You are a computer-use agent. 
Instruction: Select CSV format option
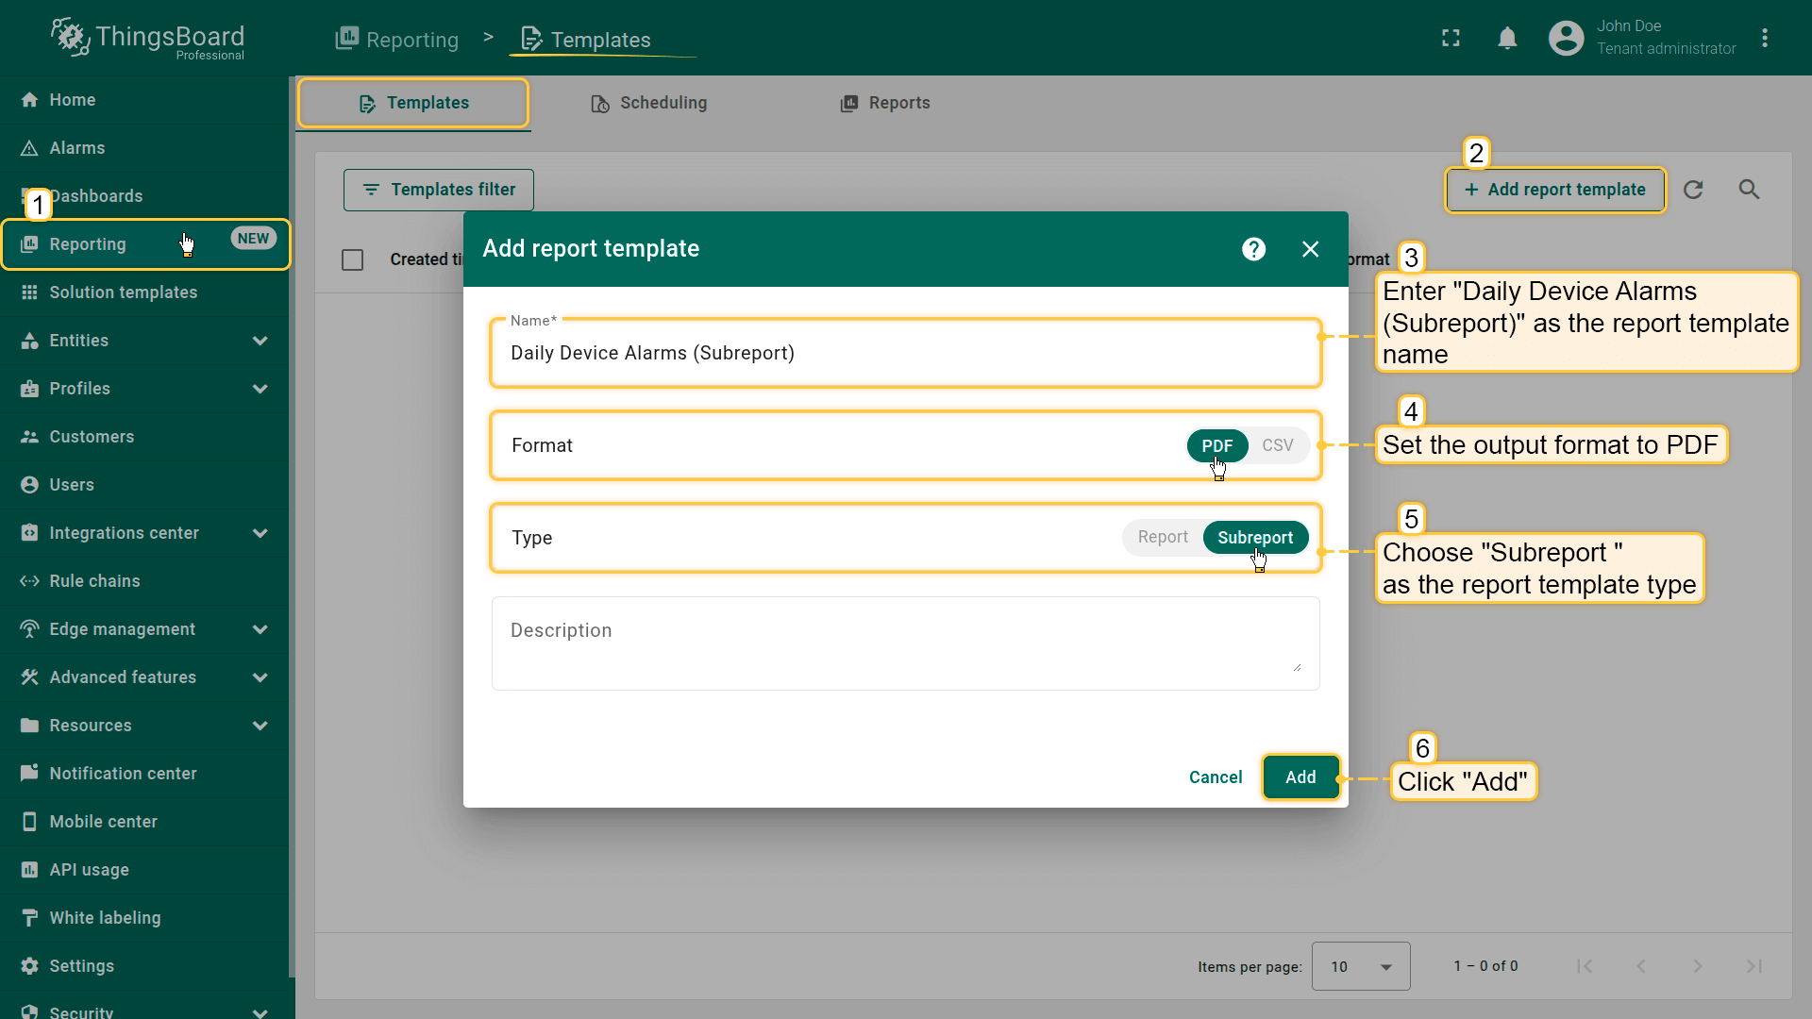1277,445
